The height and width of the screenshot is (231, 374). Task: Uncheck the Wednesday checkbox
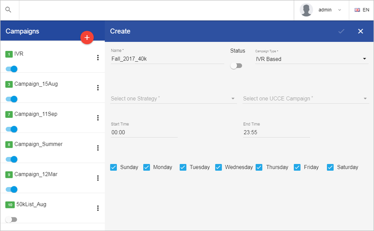pos(218,167)
